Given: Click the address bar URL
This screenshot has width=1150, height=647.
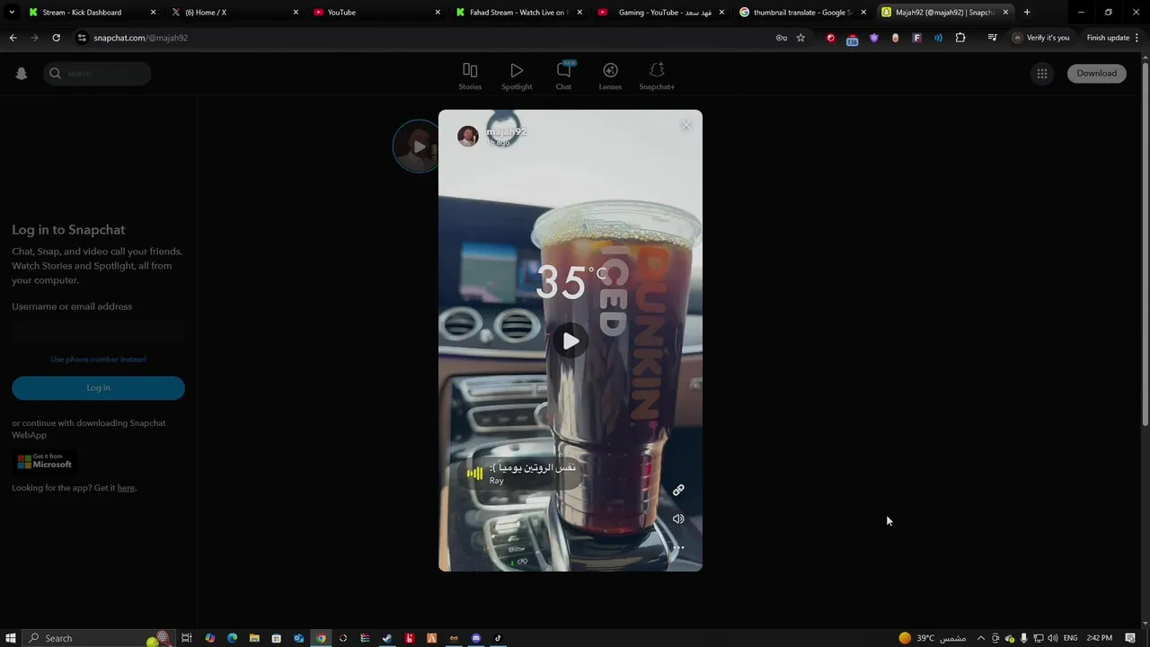Looking at the screenshot, I should pos(140,38).
